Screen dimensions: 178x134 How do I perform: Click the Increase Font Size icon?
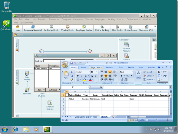click(92, 76)
